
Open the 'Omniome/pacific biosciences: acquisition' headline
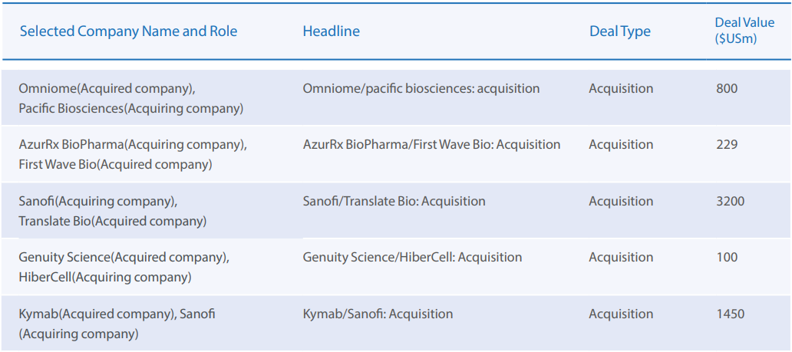coord(421,89)
